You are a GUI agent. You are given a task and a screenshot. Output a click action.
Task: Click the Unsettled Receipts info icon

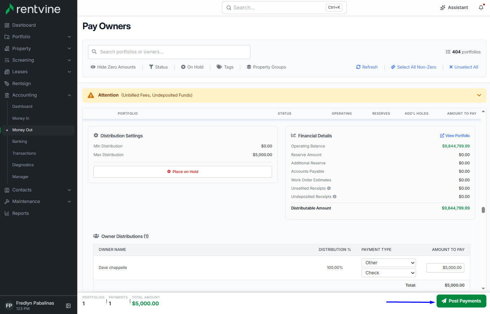pos(329,188)
